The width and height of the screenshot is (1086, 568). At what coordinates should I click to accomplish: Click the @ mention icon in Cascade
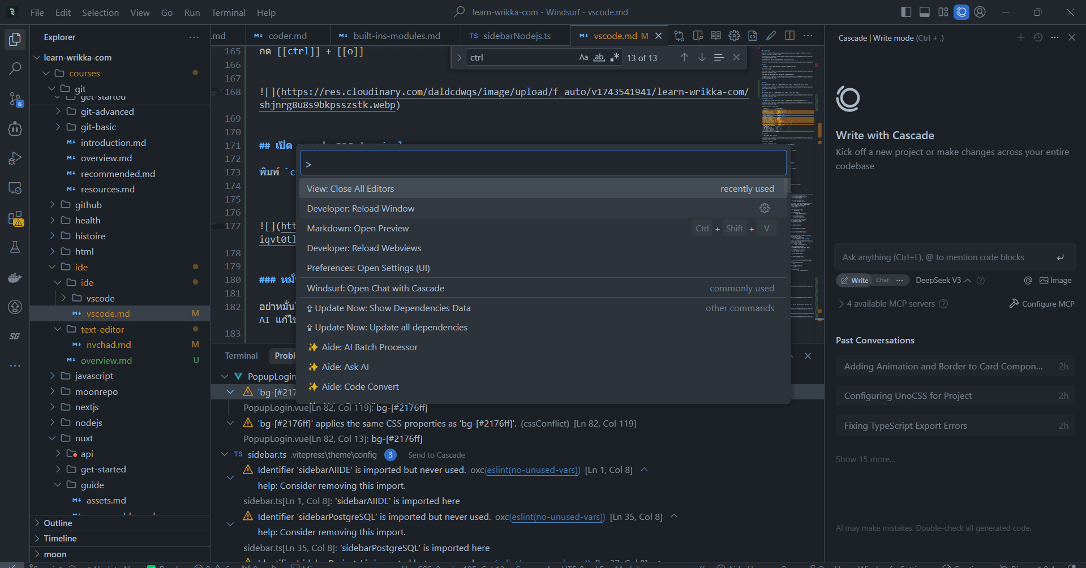coord(1028,281)
